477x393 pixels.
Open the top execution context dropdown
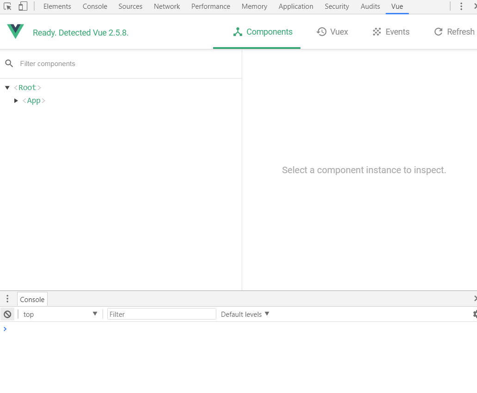pos(60,314)
